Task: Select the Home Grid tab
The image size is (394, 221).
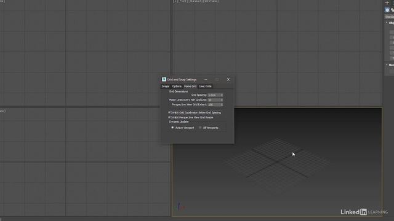Action: [190, 86]
